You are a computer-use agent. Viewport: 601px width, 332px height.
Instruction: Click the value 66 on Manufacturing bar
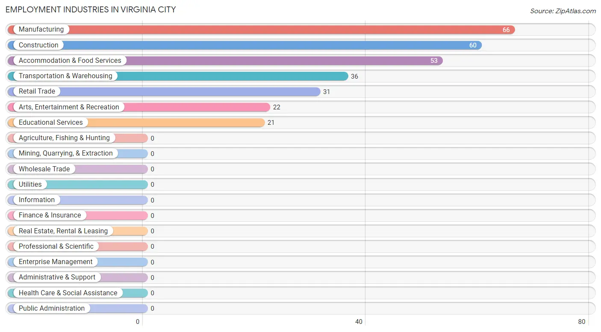point(506,30)
